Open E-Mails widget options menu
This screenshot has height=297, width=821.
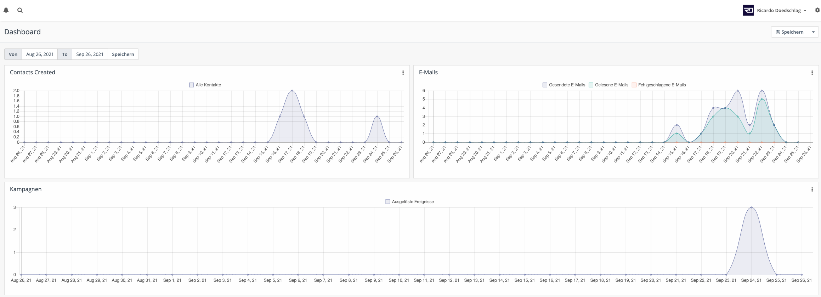coord(812,73)
